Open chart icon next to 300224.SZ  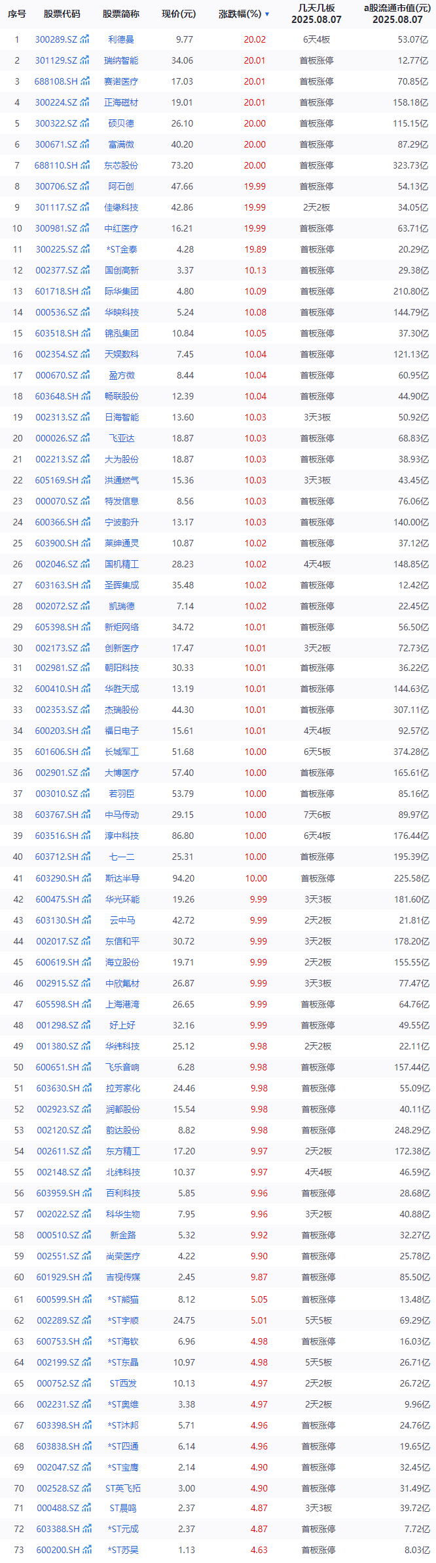tap(85, 102)
